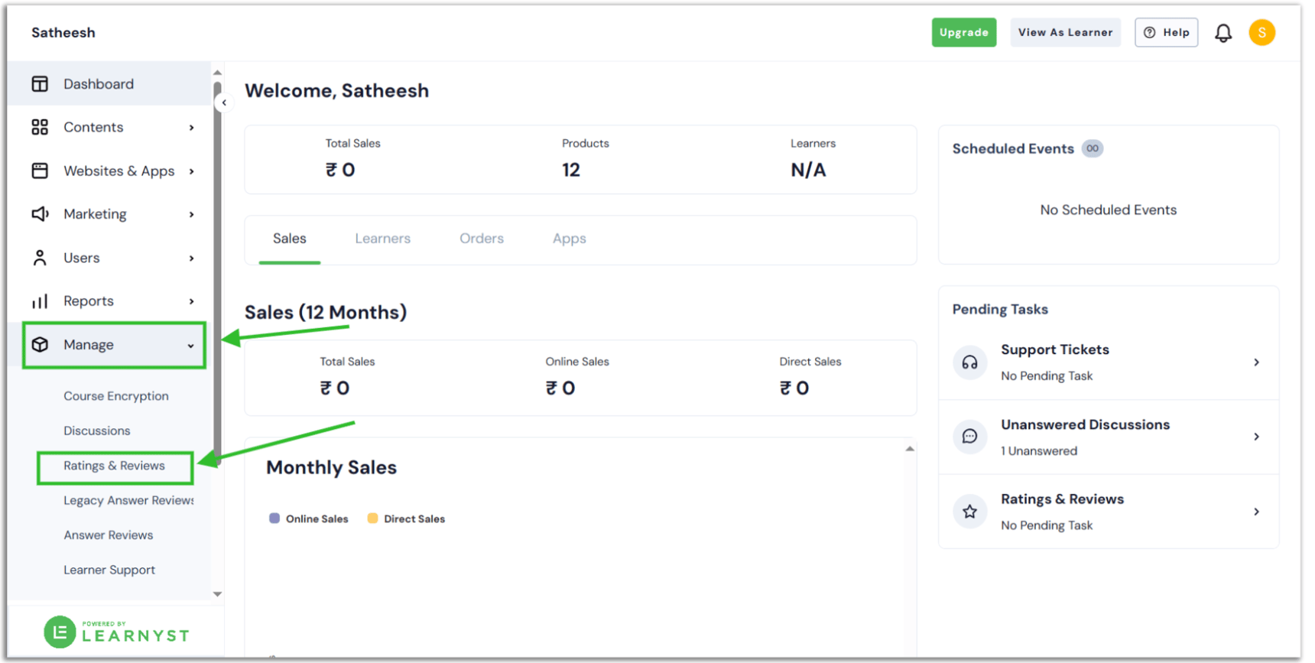Viewport: 1315px width, 663px height.
Task: Open Ratings & Reviews in sidebar
Action: (x=114, y=466)
